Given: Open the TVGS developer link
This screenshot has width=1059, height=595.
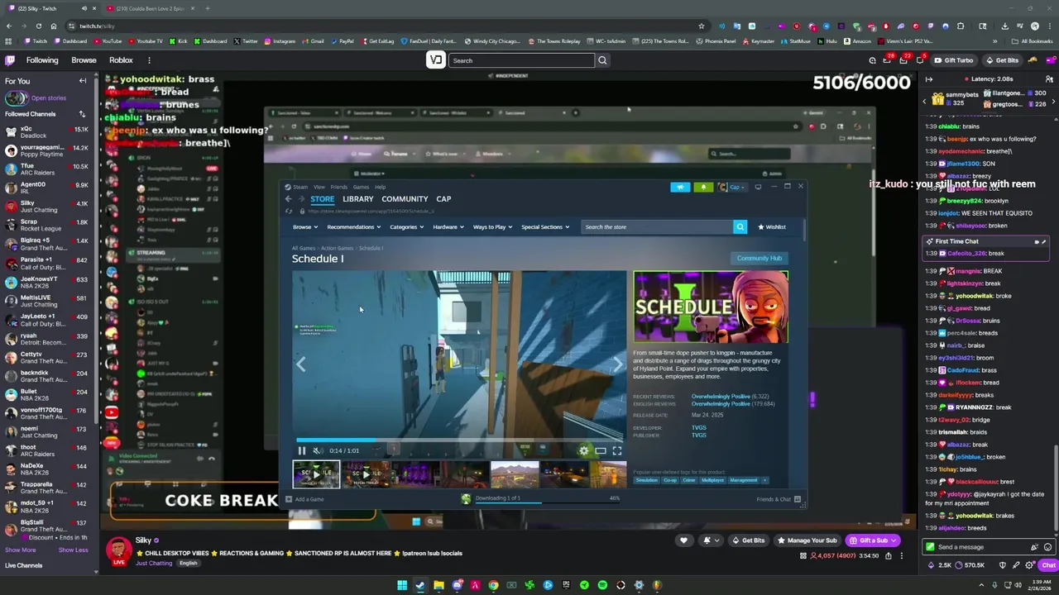Looking at the screenshot, I should tap(698, 428).
